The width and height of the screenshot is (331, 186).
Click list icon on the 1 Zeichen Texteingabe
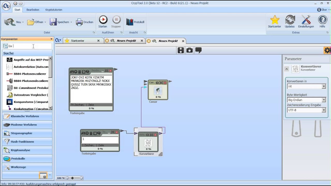click(x=91, y=133)
